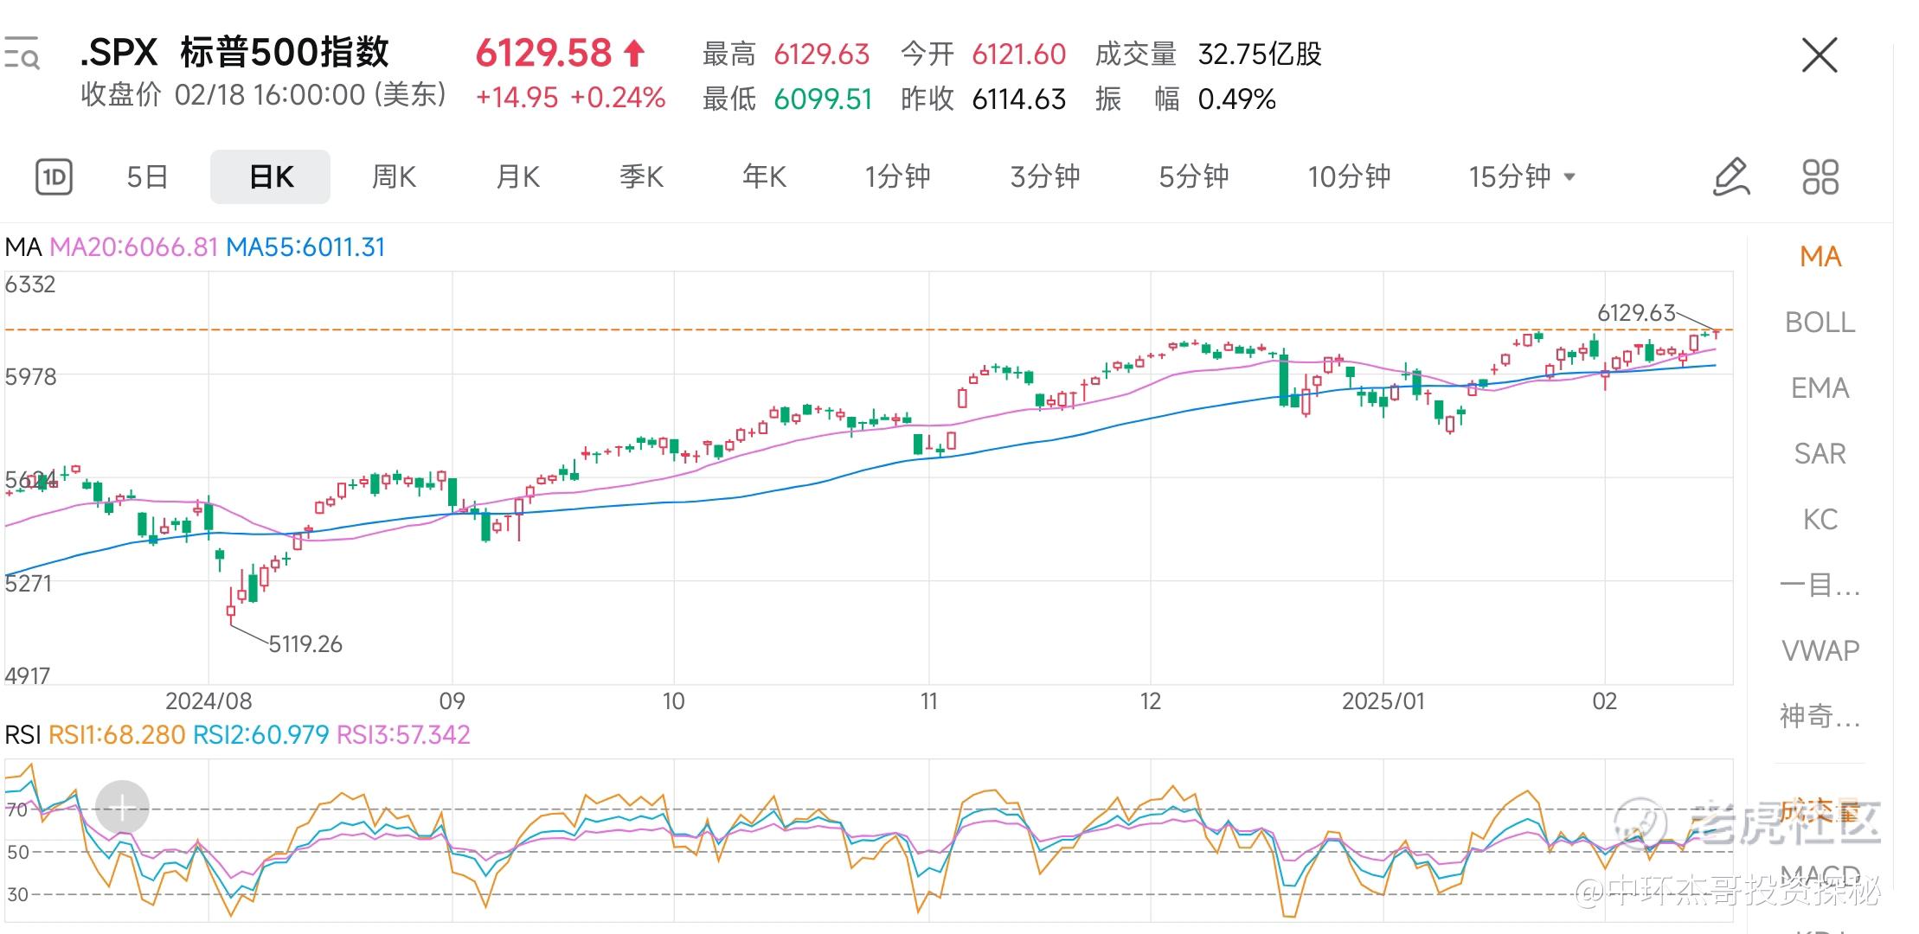Toggle the EMA indicator on
The width and height of the screenshot is (1919, 934).
coord(1820,388)
